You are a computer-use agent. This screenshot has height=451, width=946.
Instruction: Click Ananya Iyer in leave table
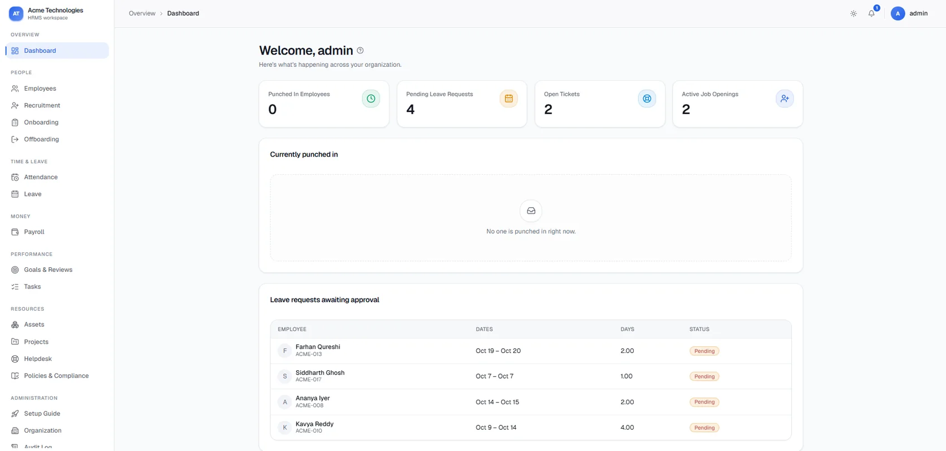point(313,398)
